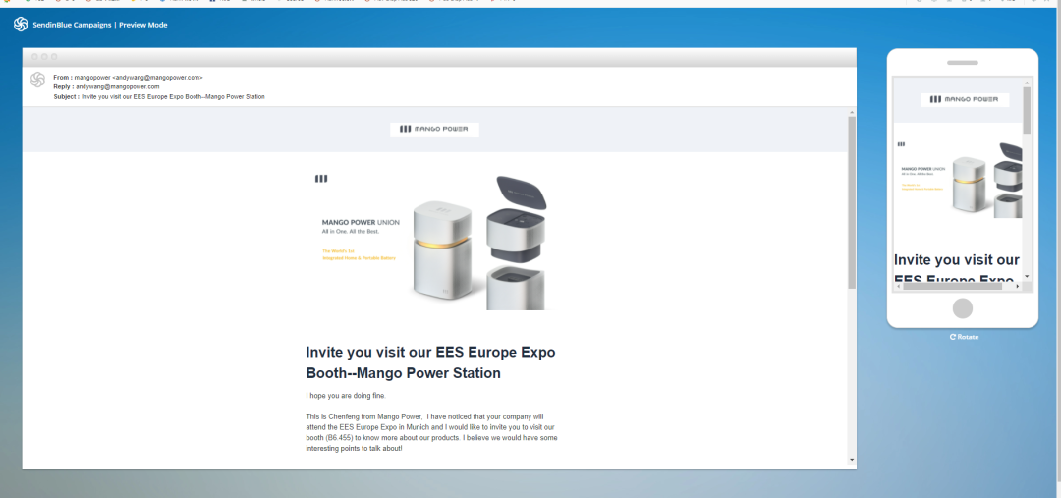Click the product image in mobile preview
This screenshot has height=498, width=1061.
958,177
